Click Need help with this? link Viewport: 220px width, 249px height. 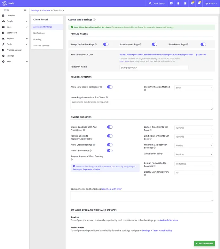[x=111, y=189]
